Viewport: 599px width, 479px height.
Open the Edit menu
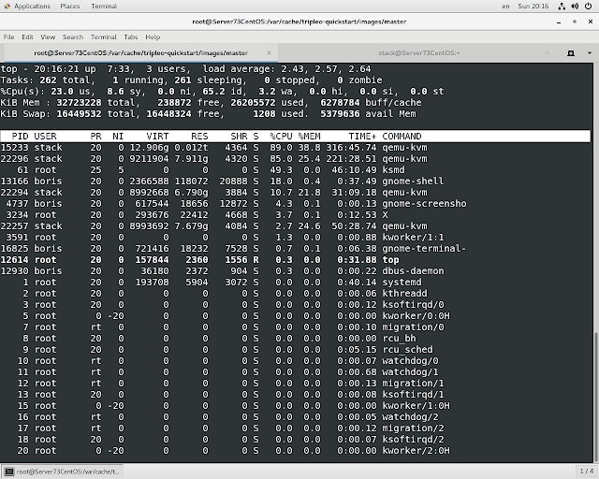click(27, 37)
